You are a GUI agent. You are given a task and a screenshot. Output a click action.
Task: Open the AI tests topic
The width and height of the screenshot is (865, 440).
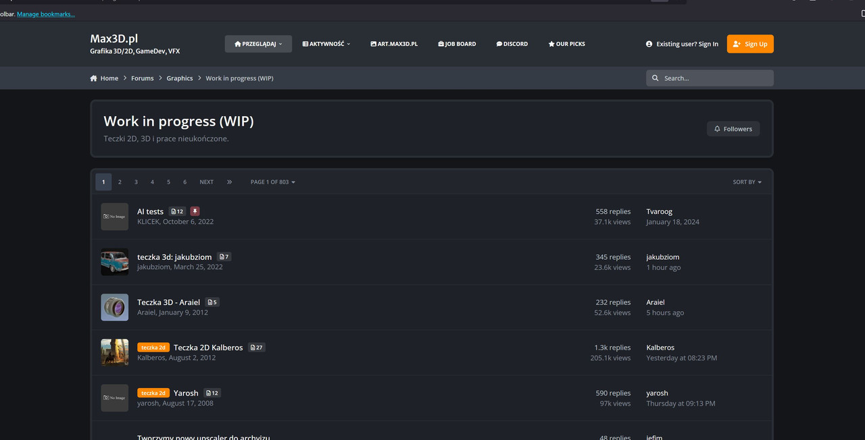tap(150, 211)
